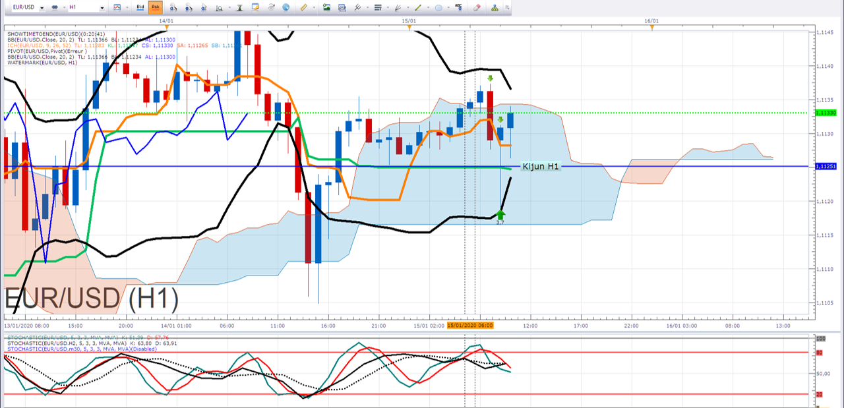Click the 1,1145 price axis label
Image resolution: width=844 pixels, height=408 pixels.
[826, 32]
